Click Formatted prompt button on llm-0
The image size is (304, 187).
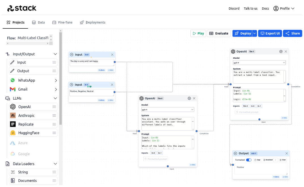pos(156,159)
